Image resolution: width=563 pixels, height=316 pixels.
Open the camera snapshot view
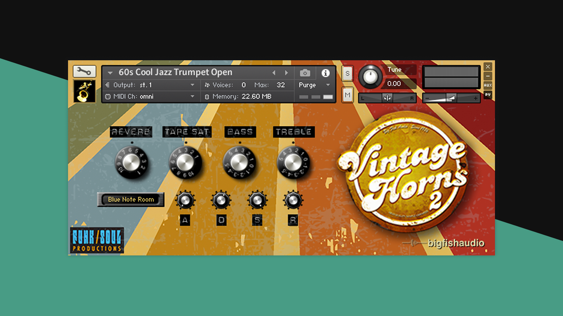coord(305,73)
